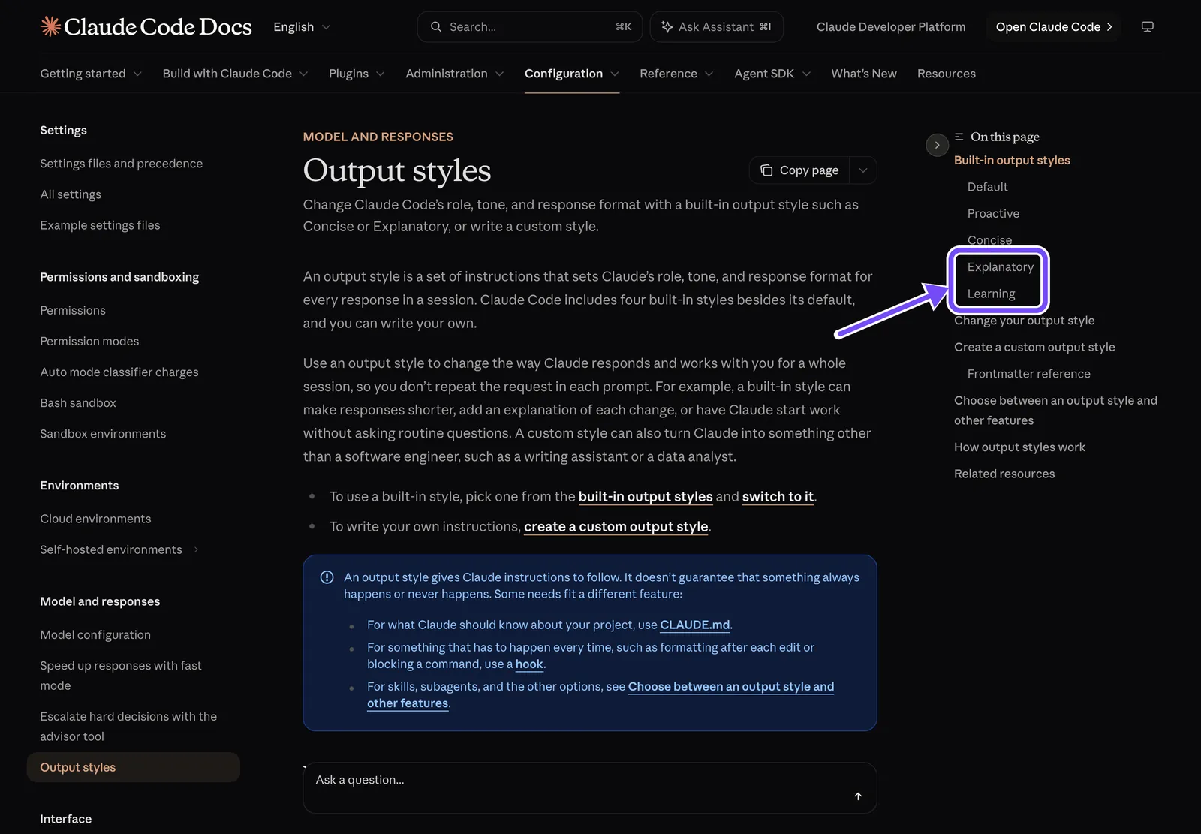The height and width of the screenshot is (834, 1201).
Task: Click the Search input field
Action: (529, 27)
